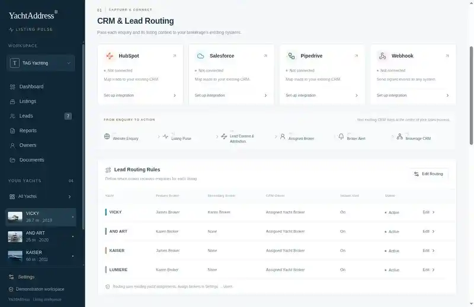
Task: Open the Documents menu item
Action: 32,160
